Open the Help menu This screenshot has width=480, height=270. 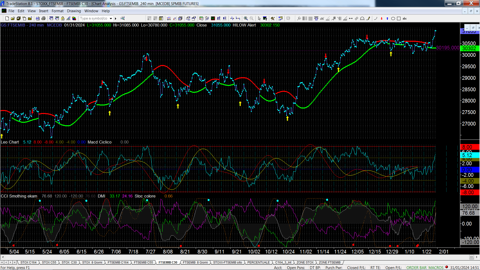point(105,11)
